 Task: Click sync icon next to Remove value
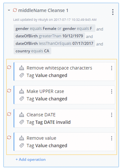click(x=9, y=137)
